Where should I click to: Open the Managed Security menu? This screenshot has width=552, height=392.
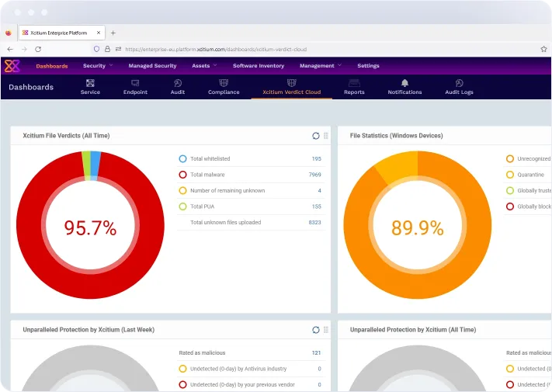click(152, 66)
